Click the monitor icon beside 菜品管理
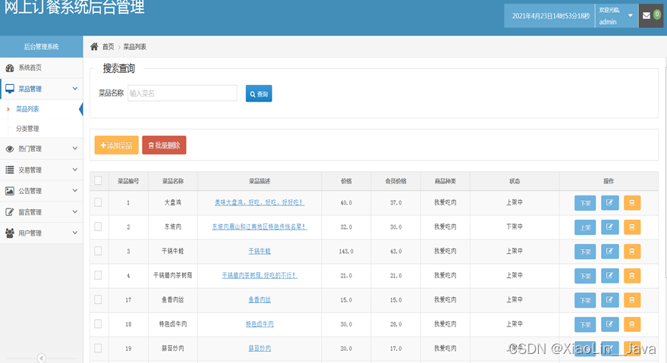Screen dimensions: 667x363 [x=9, y=89]
